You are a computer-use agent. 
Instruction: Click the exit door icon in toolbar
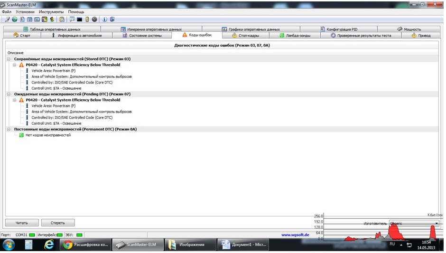point(112,19)
